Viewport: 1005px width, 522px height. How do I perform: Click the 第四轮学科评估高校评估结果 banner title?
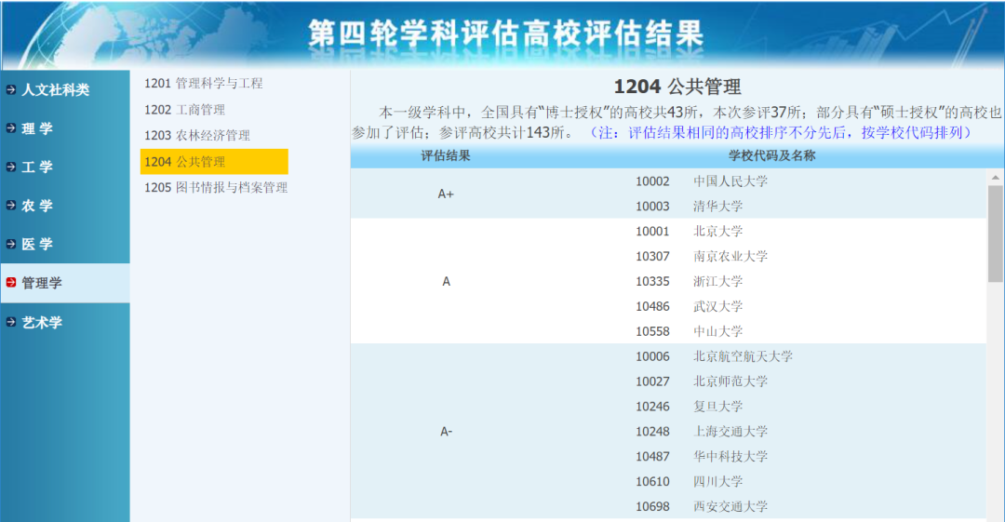coord(505,33)
